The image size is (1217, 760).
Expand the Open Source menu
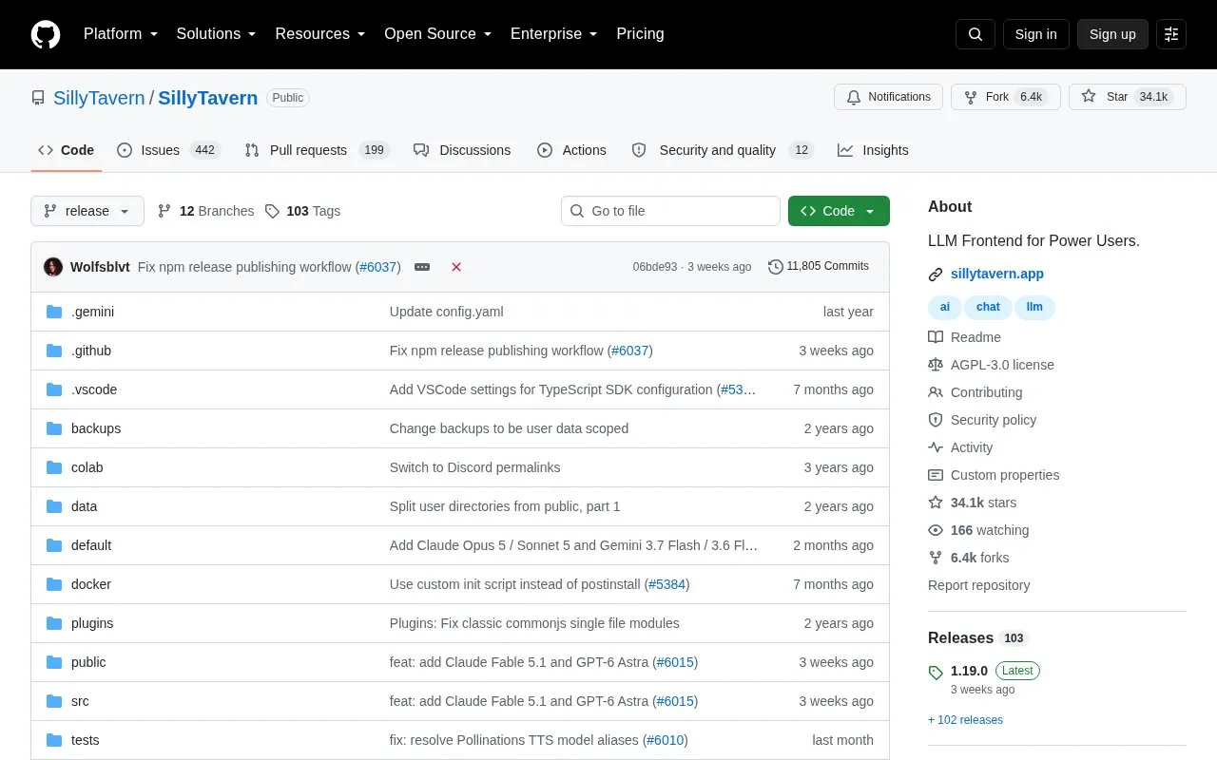[x=438, y=34]
